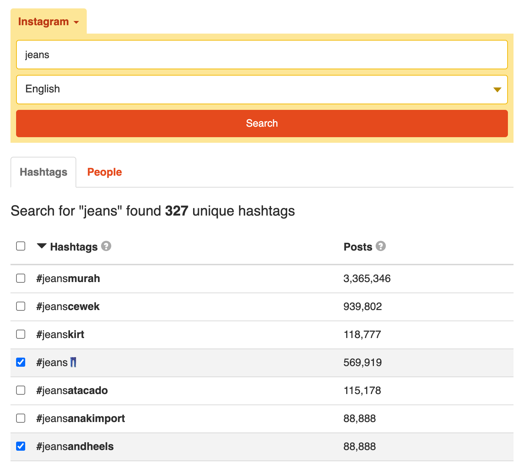Uncheck the #jeansandheels checkbox
This screenshot has width=524, height=464.
(x=21, y=446)
